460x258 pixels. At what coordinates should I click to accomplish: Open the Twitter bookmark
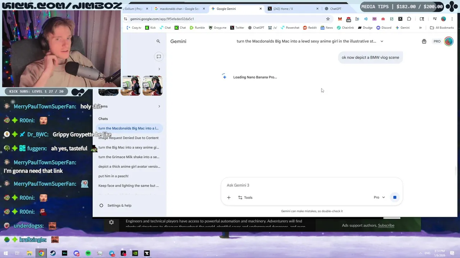tap(237, 28)
